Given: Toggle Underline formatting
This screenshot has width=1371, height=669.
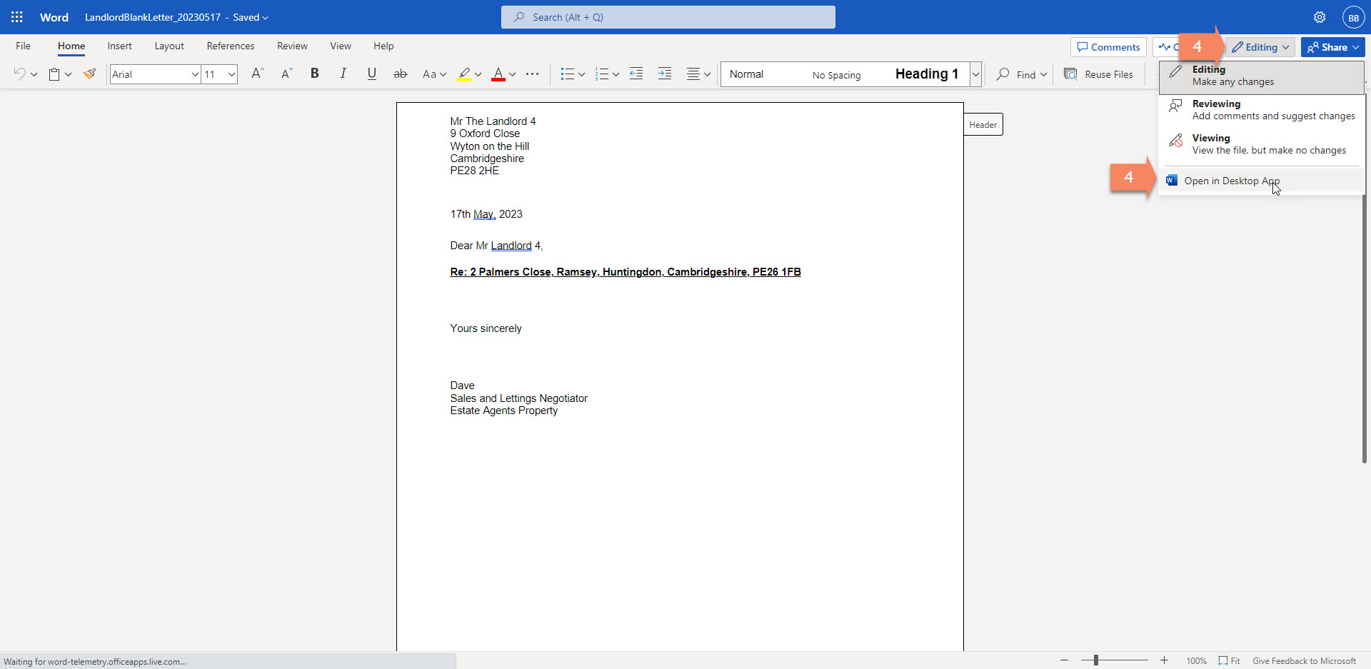Looking at the screenshot, I should [x=371, y=74].
